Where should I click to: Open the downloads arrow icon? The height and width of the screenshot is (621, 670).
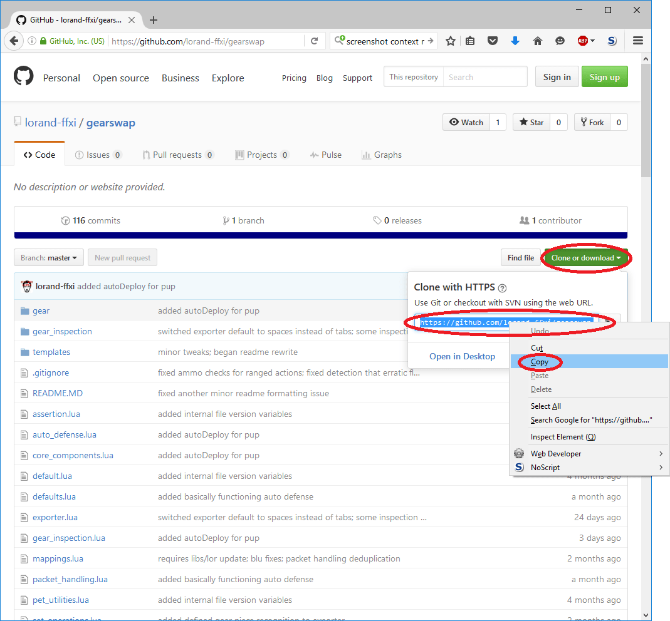tap(515, 41)
